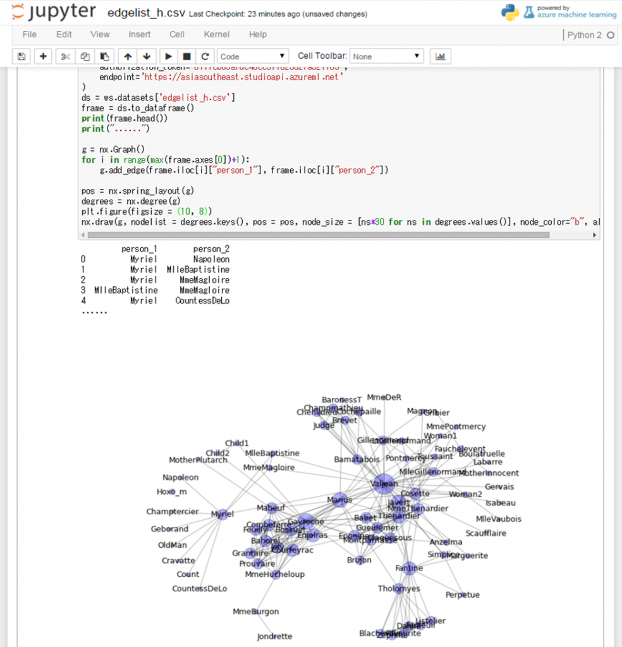Open the Edit menu

click(64, 35)
